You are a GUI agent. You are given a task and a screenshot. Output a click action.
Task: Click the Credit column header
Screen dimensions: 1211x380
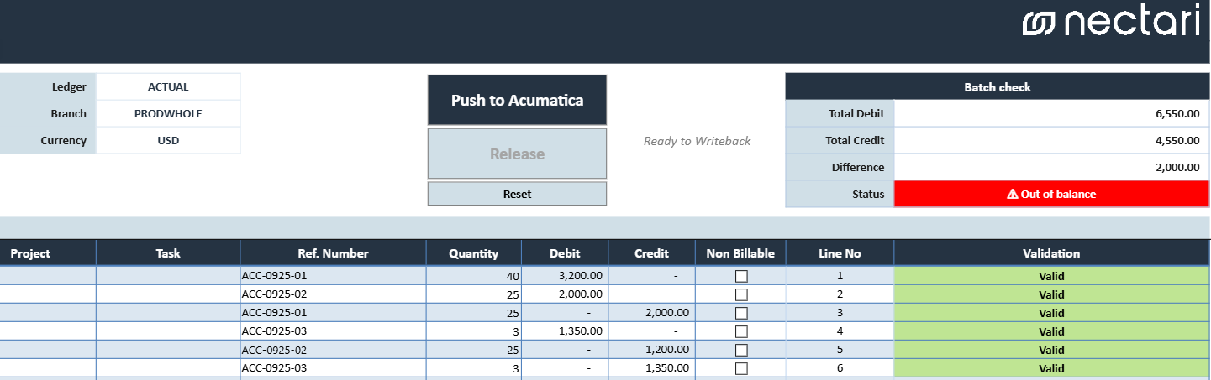pos(652,253)
